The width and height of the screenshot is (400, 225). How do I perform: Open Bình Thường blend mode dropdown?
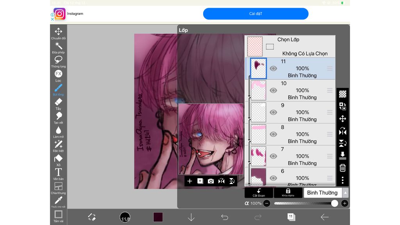click(x=322, y=193)
